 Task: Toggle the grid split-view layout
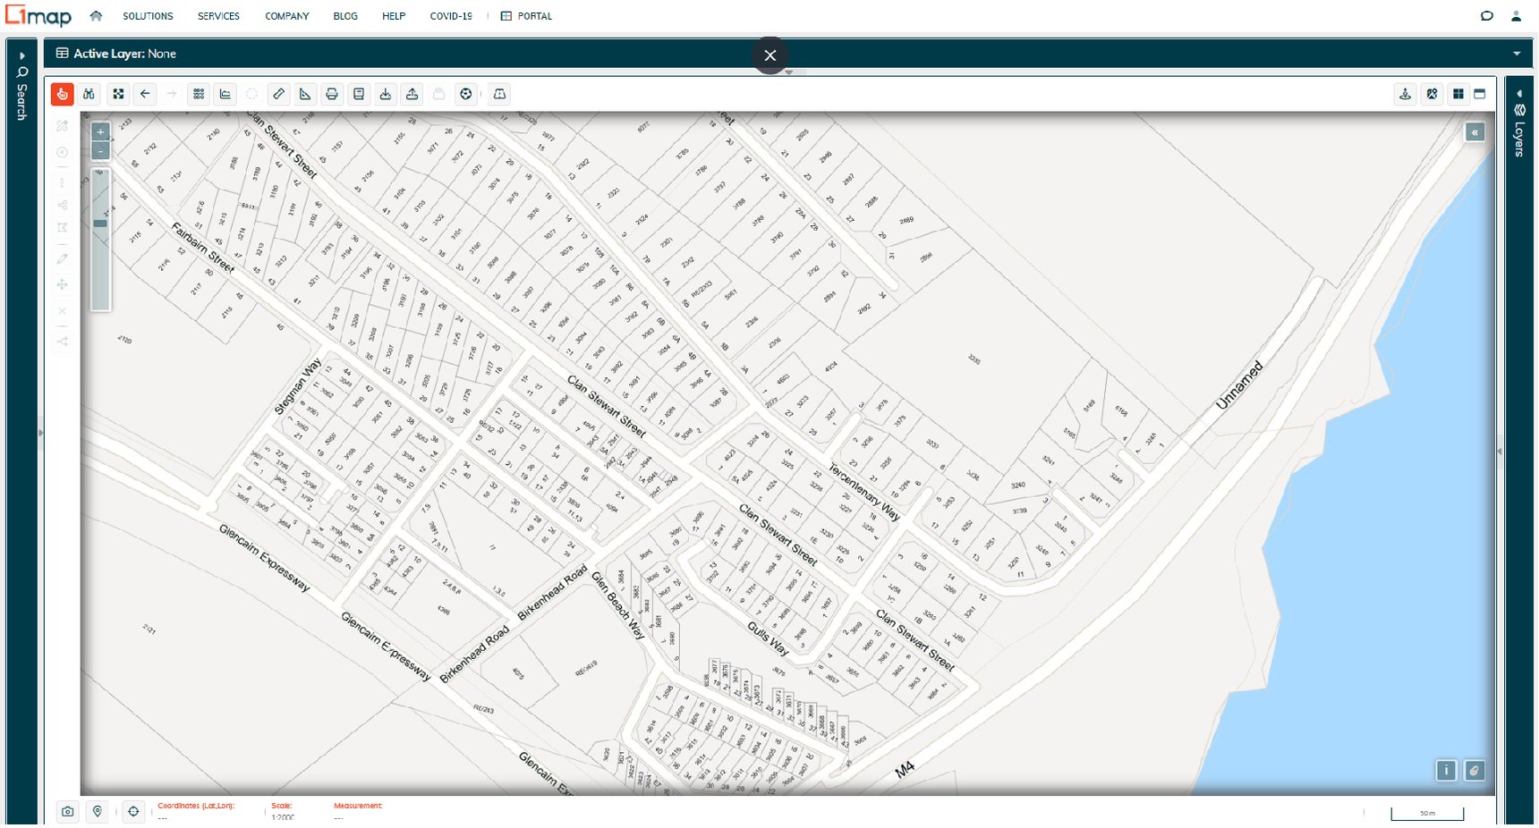coord(1458,94)
